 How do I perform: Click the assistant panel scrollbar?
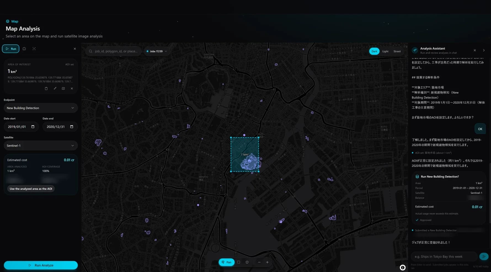coord(490,193)
